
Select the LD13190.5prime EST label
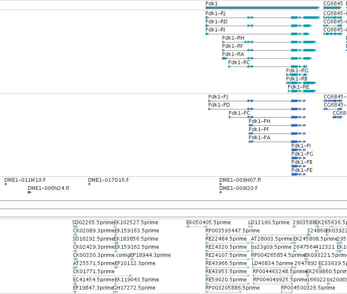269,223
